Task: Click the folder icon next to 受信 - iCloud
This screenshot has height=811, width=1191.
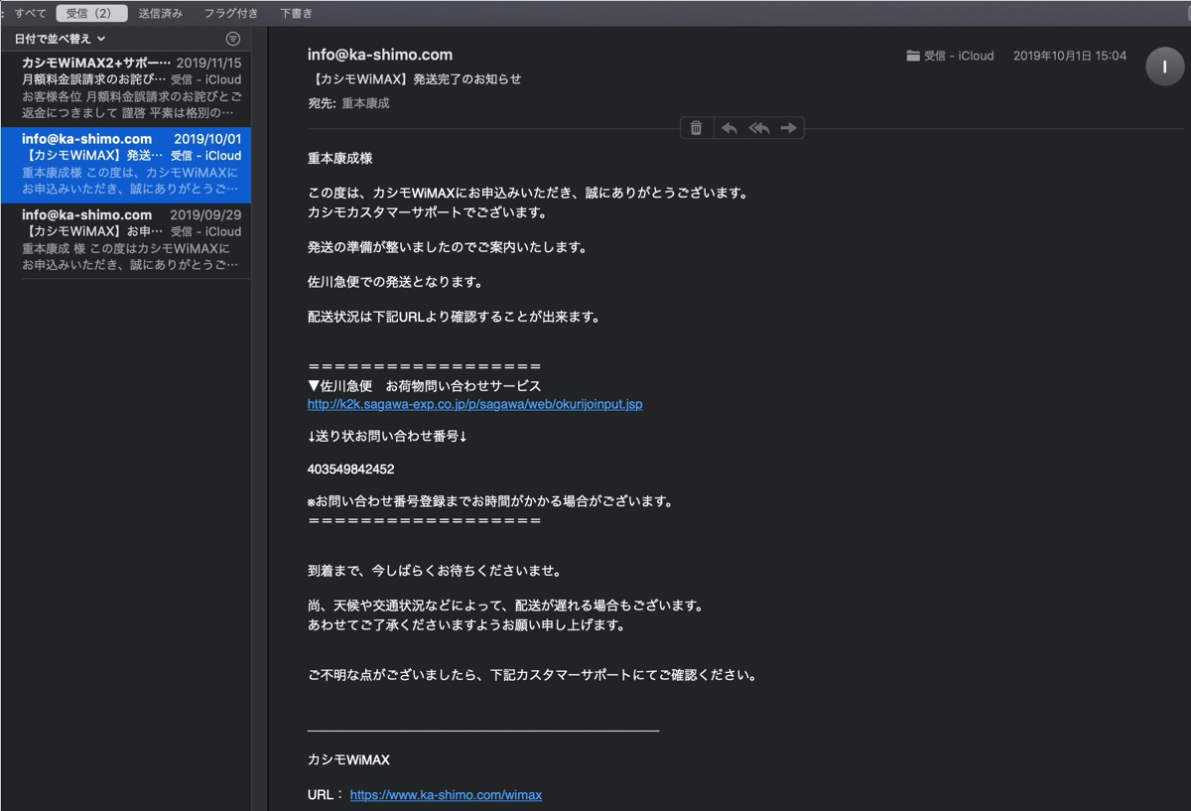Action: (x=913, y=57)
